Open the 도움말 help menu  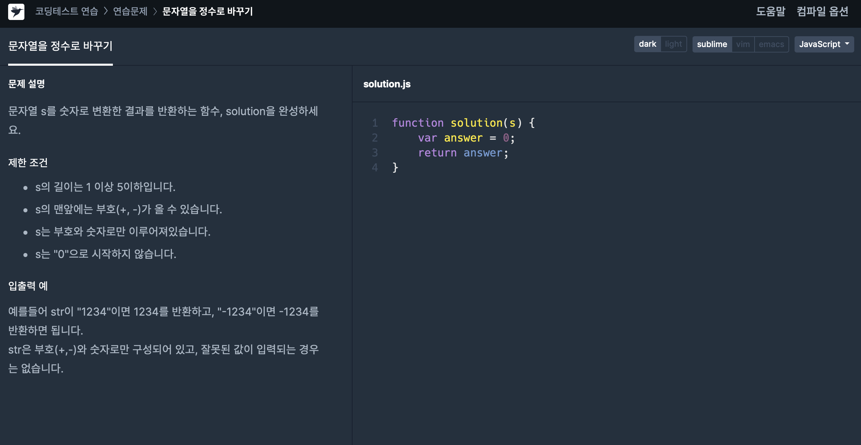(770, 12)
